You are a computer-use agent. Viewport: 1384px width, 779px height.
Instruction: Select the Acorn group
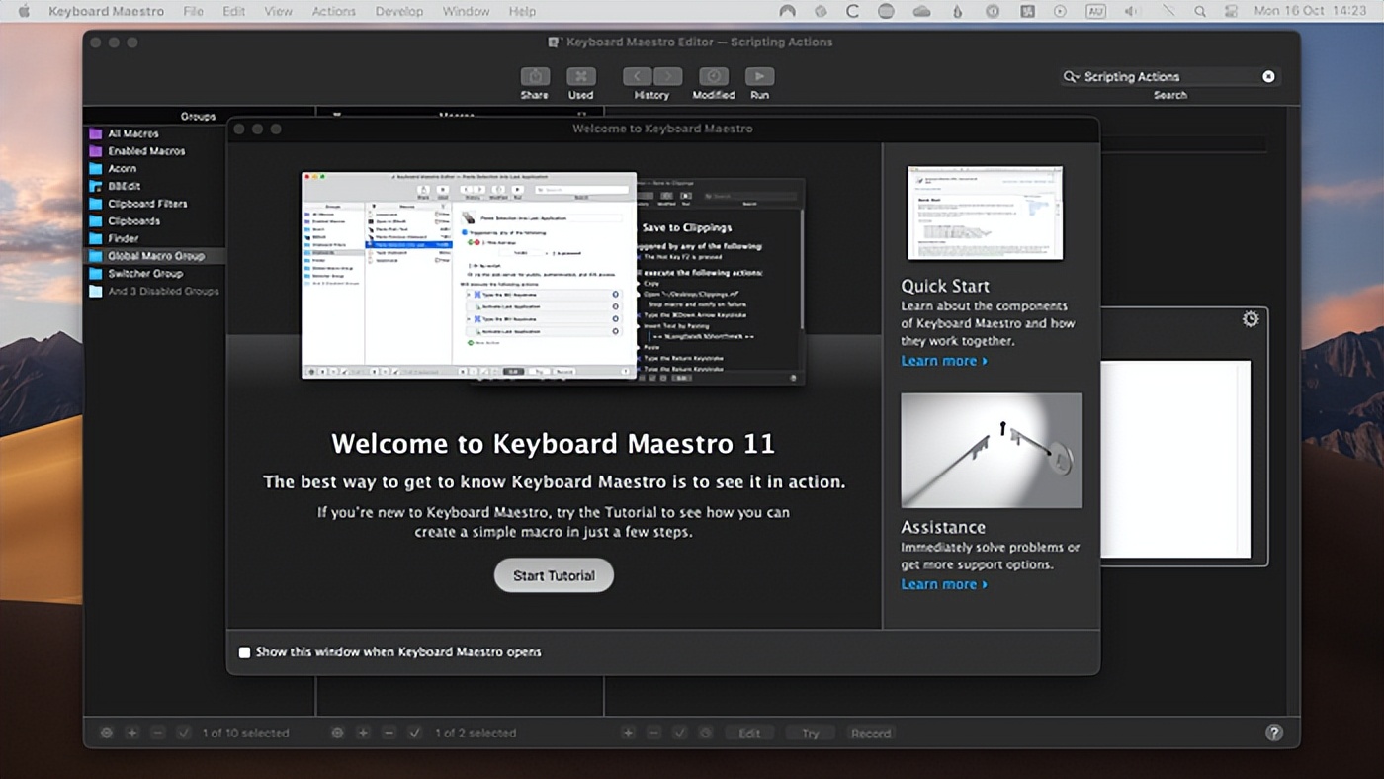pyautogui.click(x=154, y=169)
